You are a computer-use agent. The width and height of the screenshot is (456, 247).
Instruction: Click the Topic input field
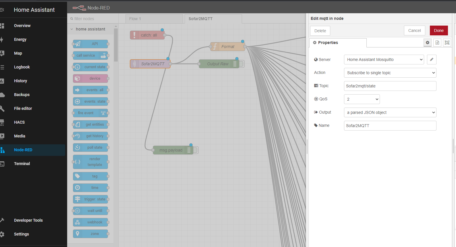[x=390, y=86]
